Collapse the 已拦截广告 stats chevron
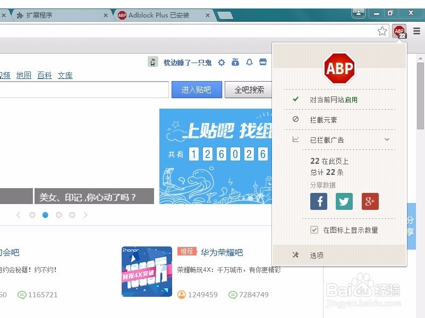The image size is (425, 318). click(387, 139)
